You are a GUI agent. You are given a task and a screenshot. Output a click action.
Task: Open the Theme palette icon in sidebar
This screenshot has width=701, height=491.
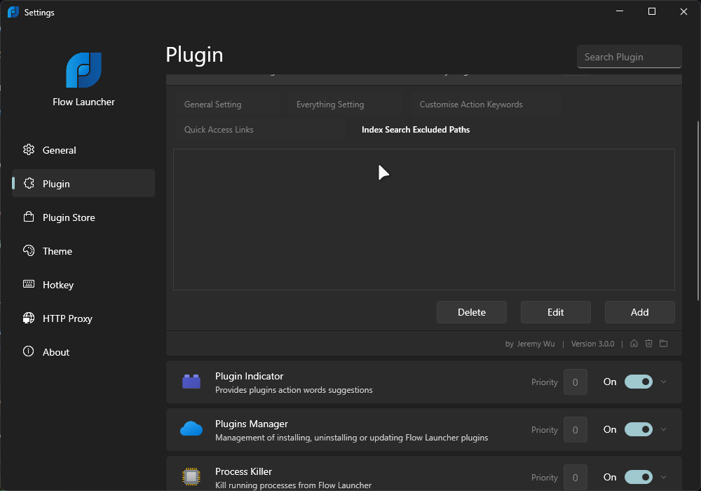29,250
